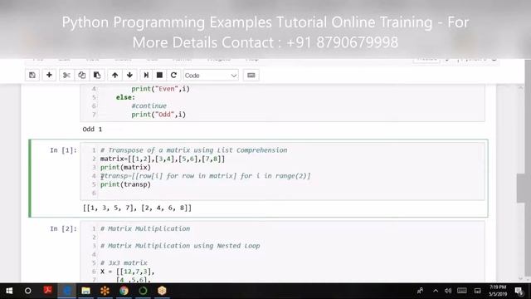Open the command palette keyboard icon
Screen dimensions: 531x299
(251, 76)
